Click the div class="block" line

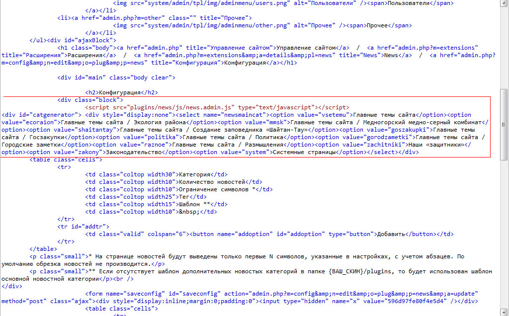point(90,100)
